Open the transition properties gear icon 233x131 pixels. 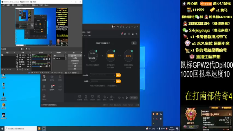(x=66, y=56)
